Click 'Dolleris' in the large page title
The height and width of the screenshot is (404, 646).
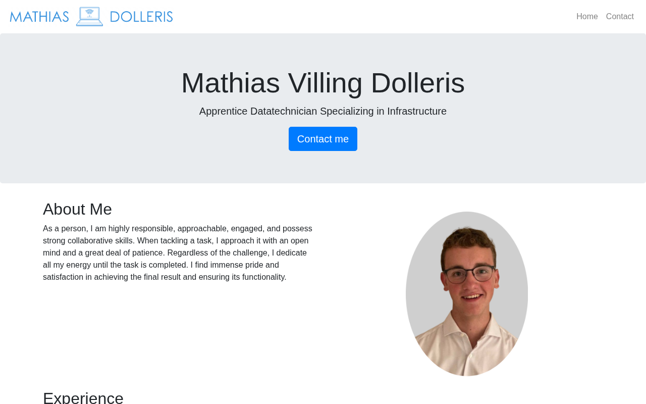point(417,83)
